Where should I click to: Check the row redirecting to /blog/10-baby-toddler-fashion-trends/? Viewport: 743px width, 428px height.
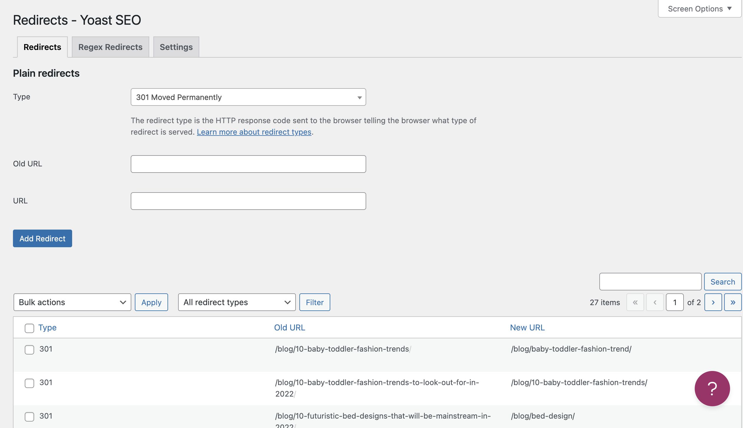[29, 383]
